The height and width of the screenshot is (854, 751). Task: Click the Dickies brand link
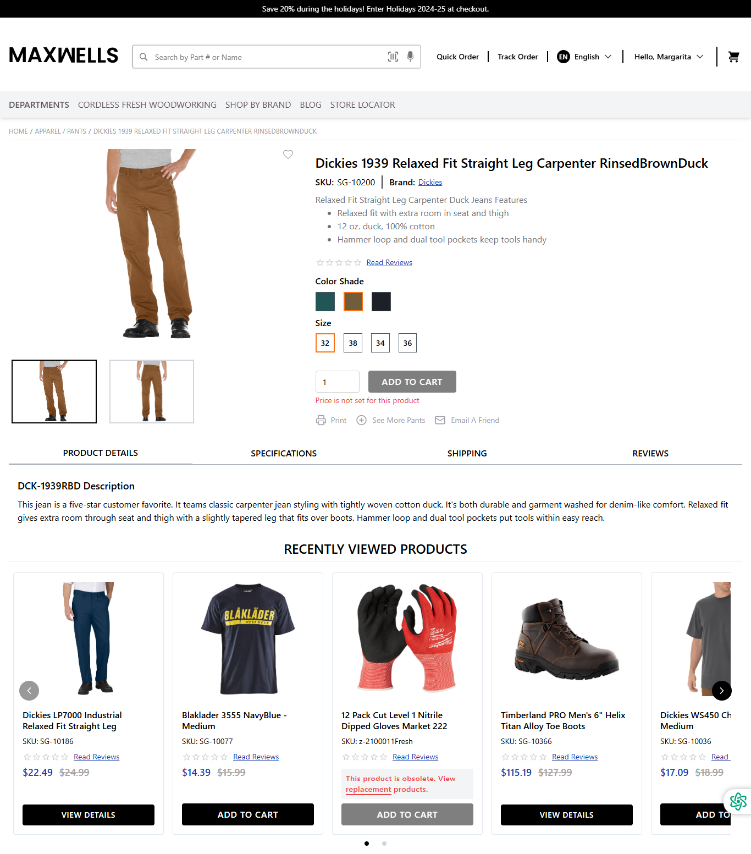(x=430, y=183)
